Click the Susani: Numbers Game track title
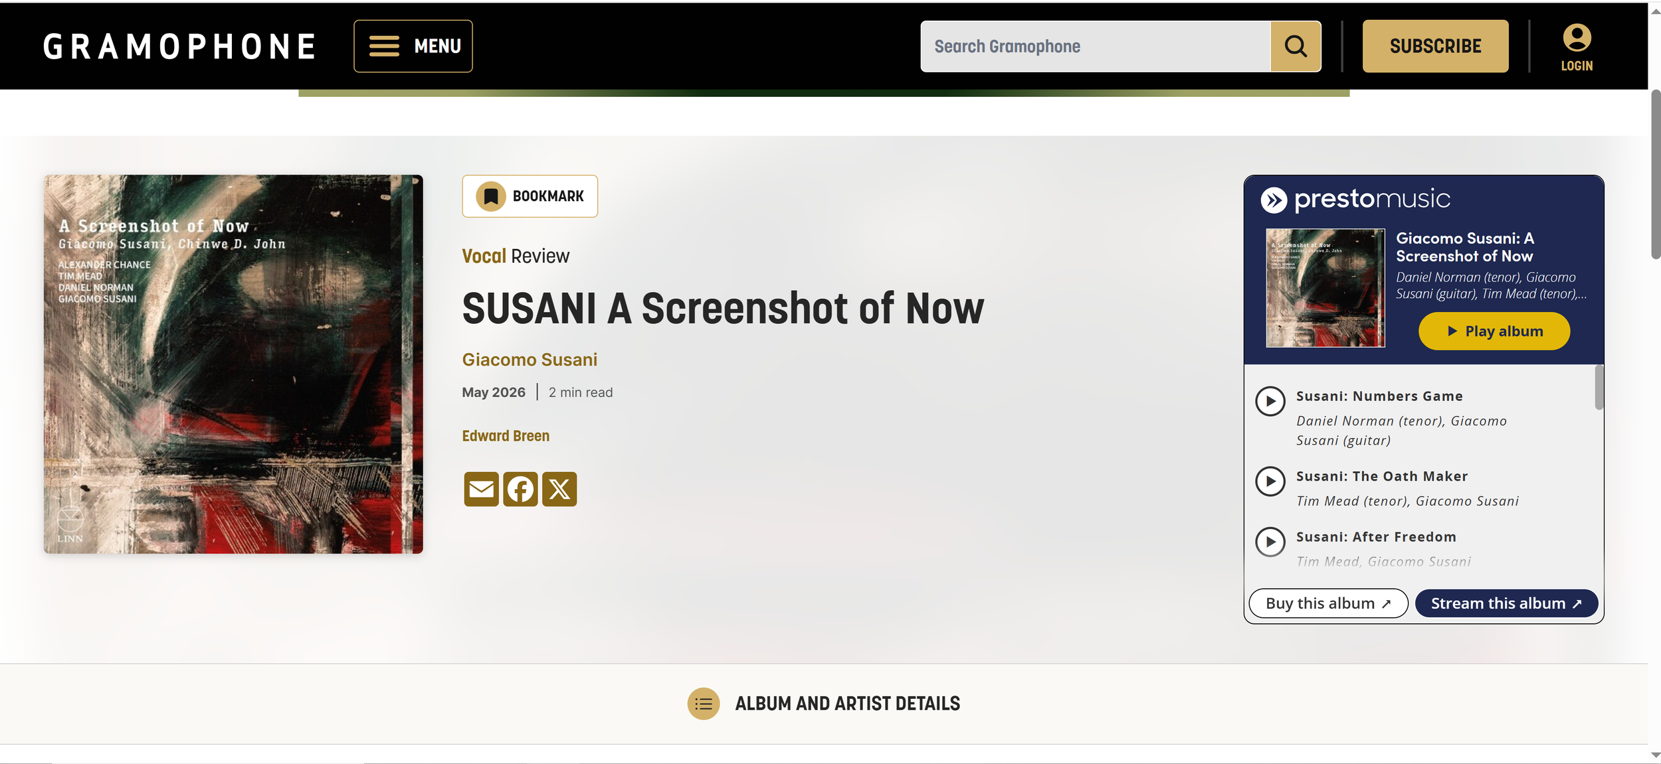 point(1379,396)
